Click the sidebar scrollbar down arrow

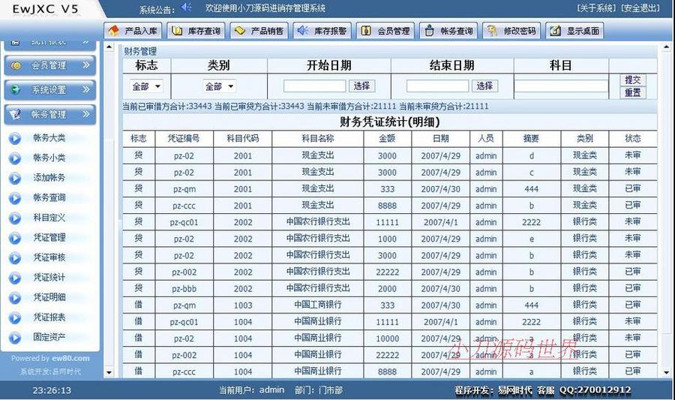(109, 373)
